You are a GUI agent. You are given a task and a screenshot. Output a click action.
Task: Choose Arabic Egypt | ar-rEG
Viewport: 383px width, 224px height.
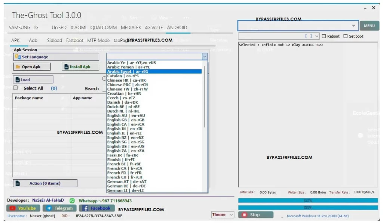[x=154, y=71]
